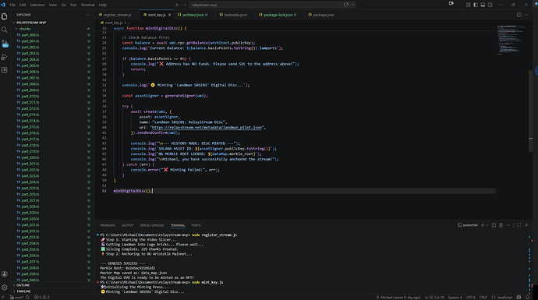
Task: Open Explorer views and more actions ellipsis
Action: 88,15
